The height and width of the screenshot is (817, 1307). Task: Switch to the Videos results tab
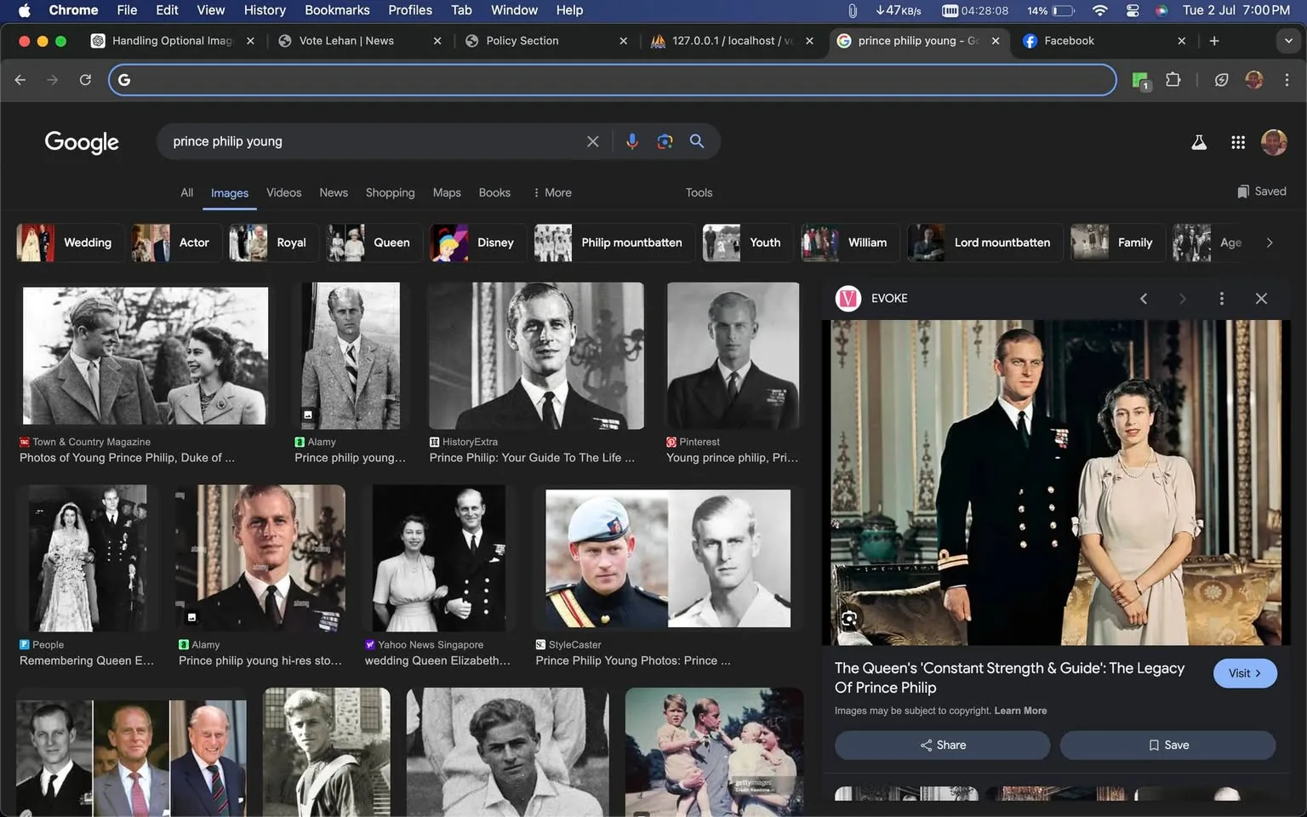click(283, 193)
